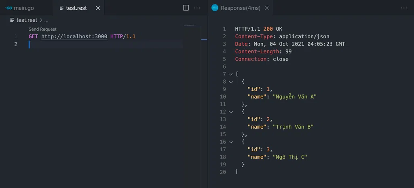Collapse the JSON array at line 7

click(231, 74)
